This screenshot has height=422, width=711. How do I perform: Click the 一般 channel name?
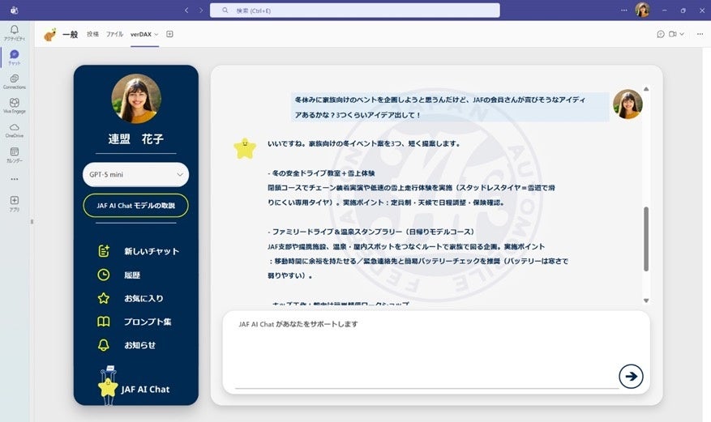click(x=71, y=34)
